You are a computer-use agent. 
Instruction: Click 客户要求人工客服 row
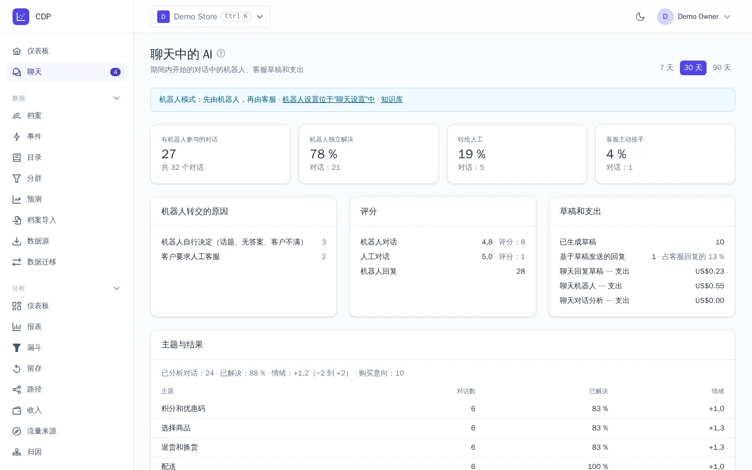pyautogui.click(x=243, y=257)
